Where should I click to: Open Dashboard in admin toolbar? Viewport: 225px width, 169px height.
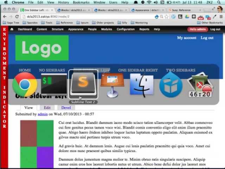tap(25, 29)
